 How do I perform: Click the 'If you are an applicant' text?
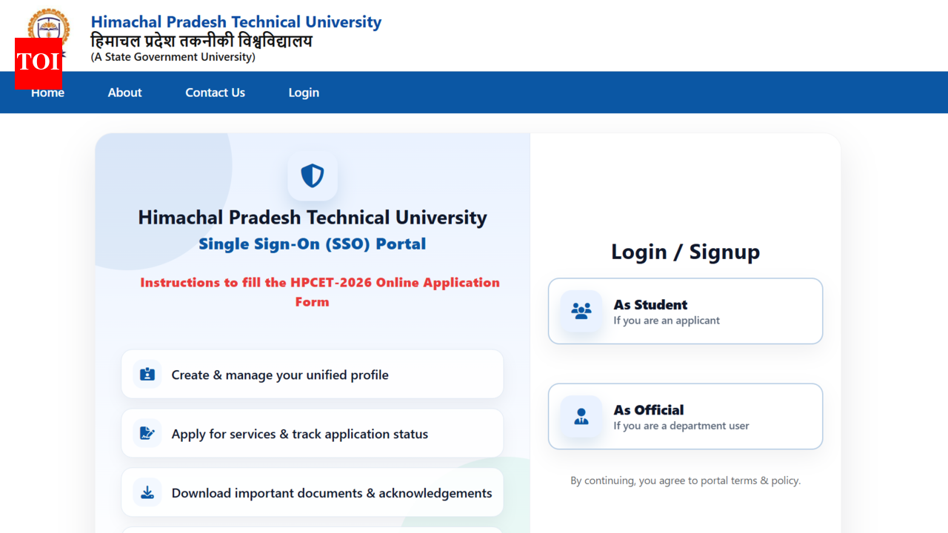tap(667, 321)
